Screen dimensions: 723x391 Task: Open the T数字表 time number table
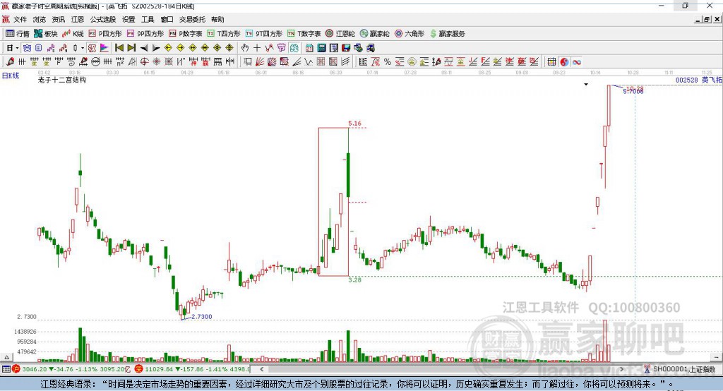(x=304, y=34)
